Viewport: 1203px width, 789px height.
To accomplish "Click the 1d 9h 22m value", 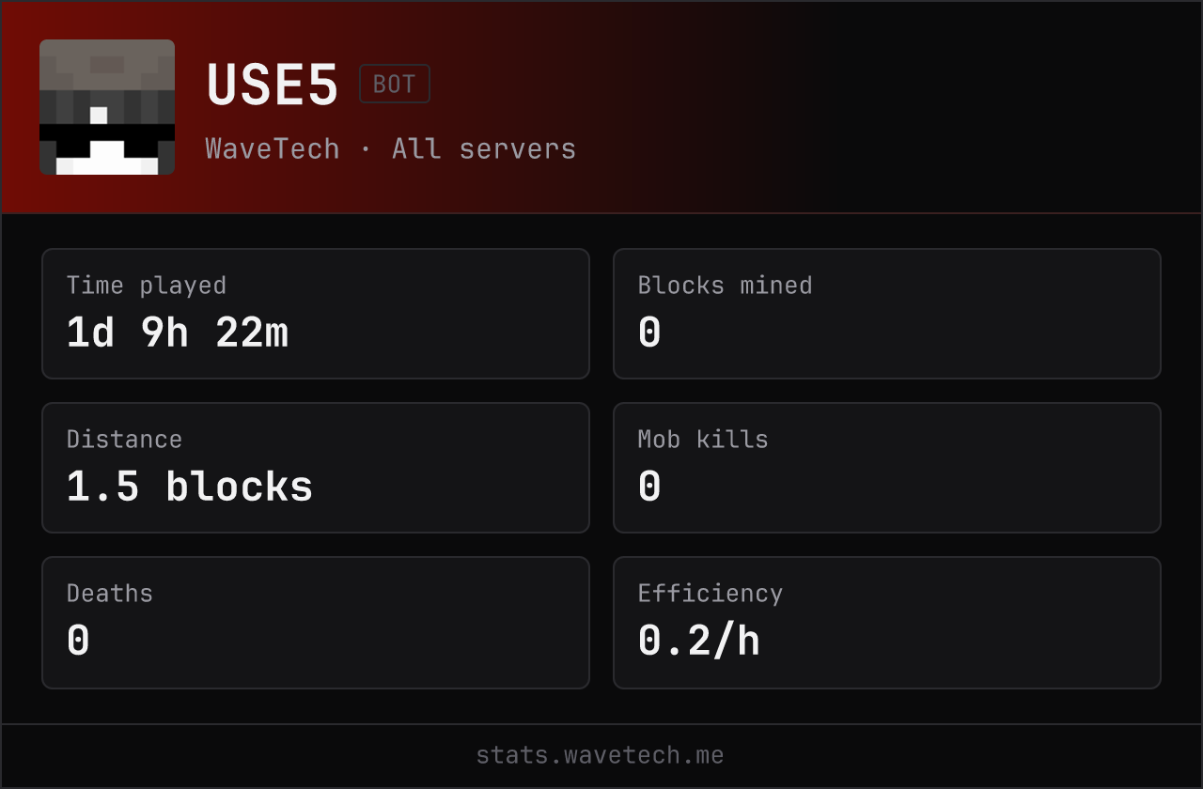I will coord(178,333).
